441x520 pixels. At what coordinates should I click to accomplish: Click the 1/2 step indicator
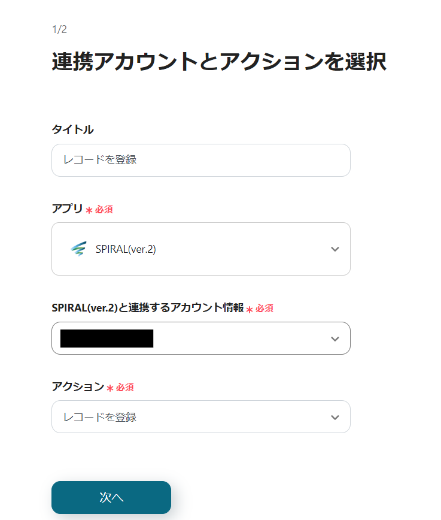click(59, 29)
